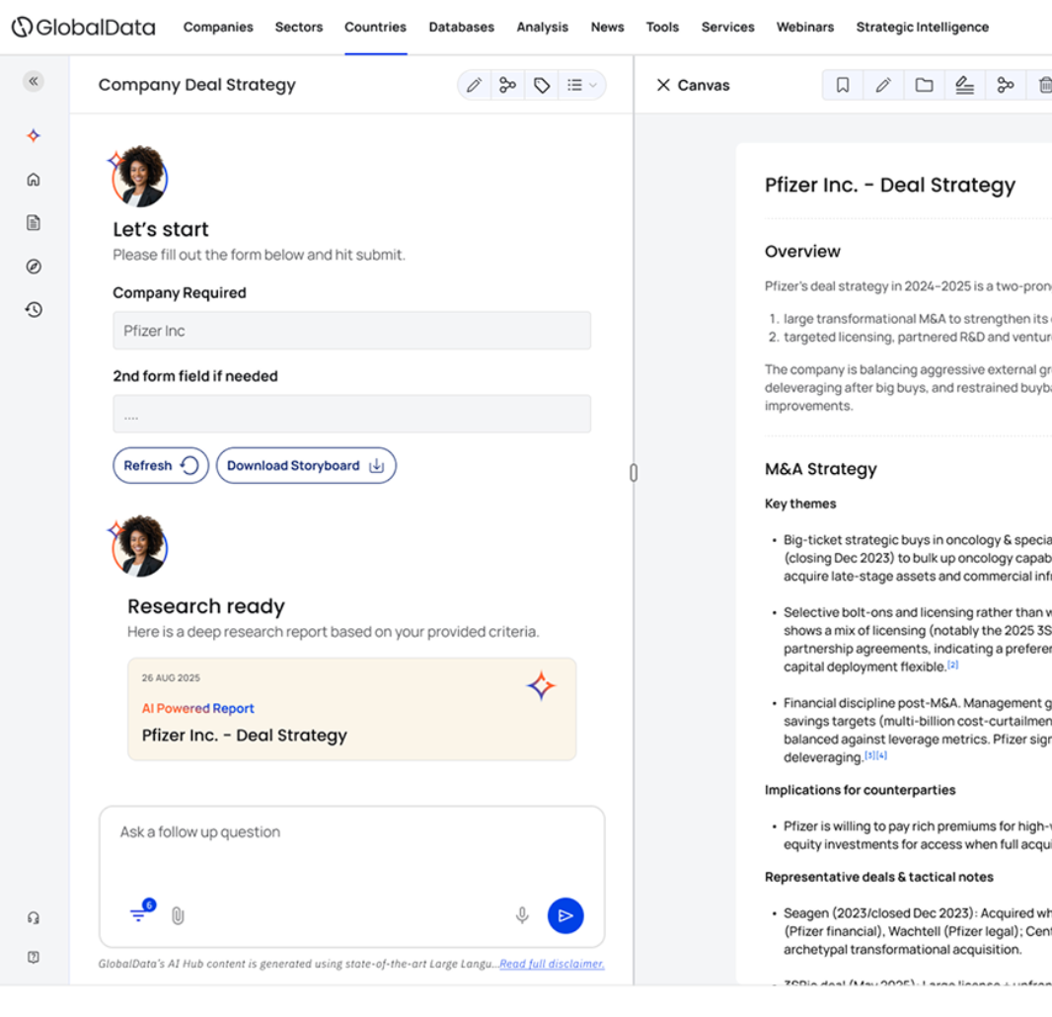The image size is (1052, 1017).
Task: Edit the Canvas report with pencil icon
Action: [883, 85]
